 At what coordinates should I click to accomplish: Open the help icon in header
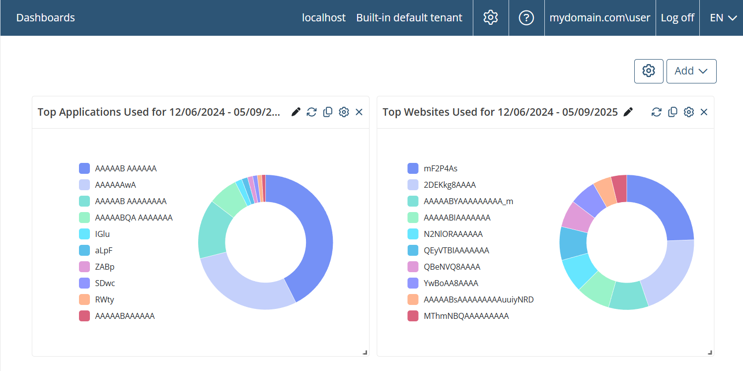click(x=526, y=18)
